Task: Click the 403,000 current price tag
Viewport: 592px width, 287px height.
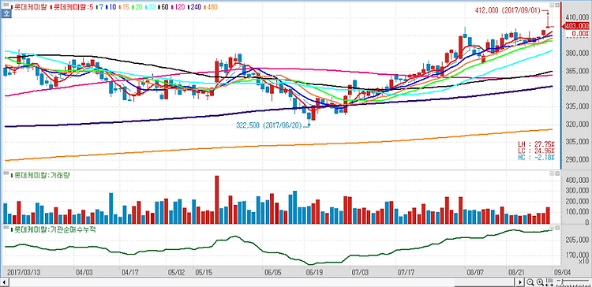Action: (x=576, y=26)
